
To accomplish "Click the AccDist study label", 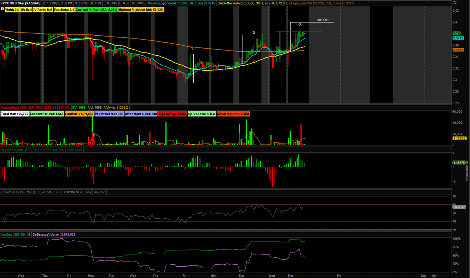I will click(6, 234).
